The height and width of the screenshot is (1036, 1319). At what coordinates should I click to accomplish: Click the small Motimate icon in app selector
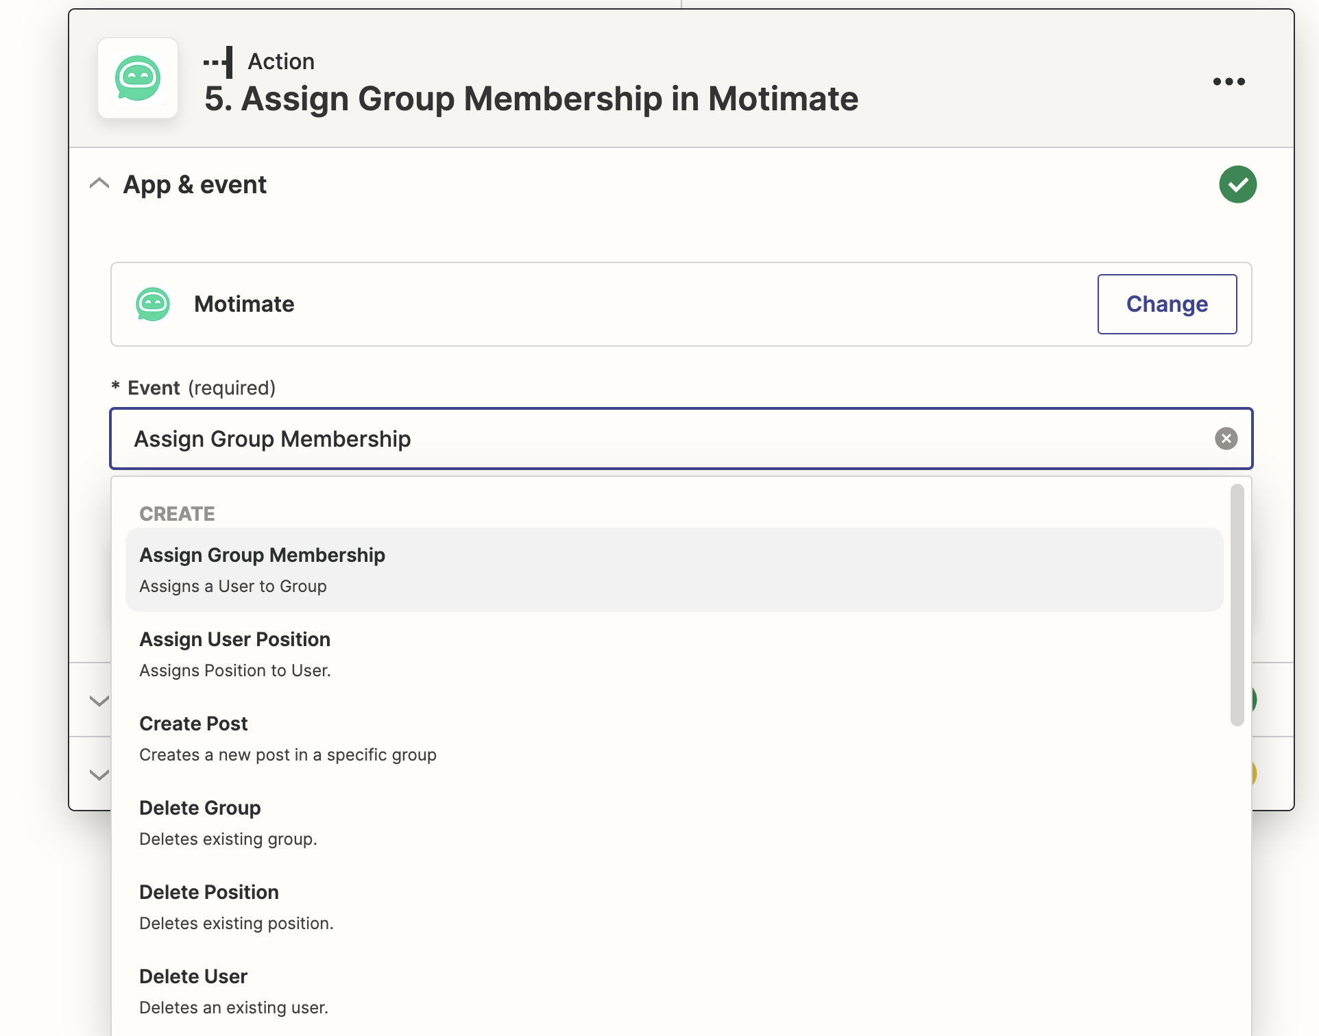153,304
